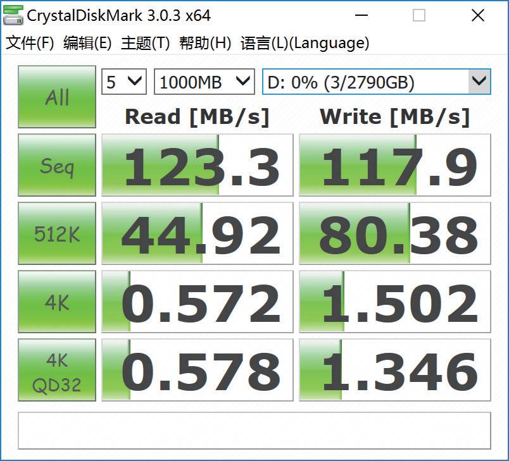Open the 文件(F) menu

pos(28,43)
